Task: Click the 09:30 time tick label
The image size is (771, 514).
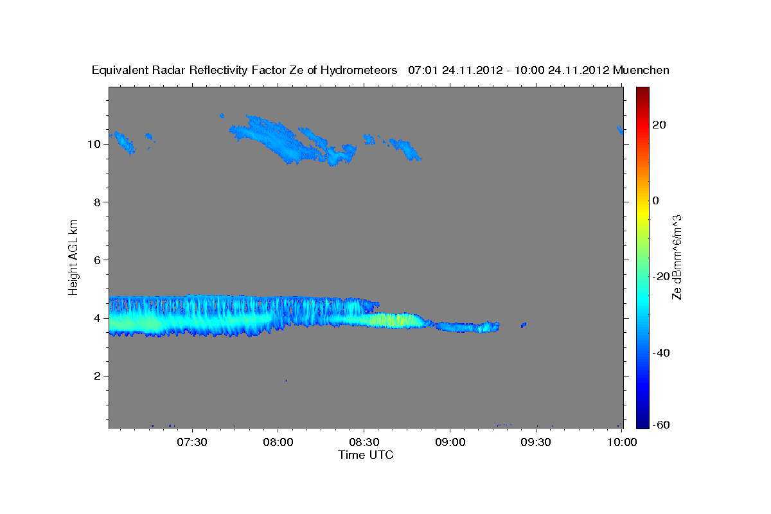Action: pos(535,442)
